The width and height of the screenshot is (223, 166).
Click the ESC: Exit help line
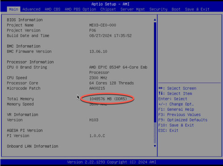168,130
